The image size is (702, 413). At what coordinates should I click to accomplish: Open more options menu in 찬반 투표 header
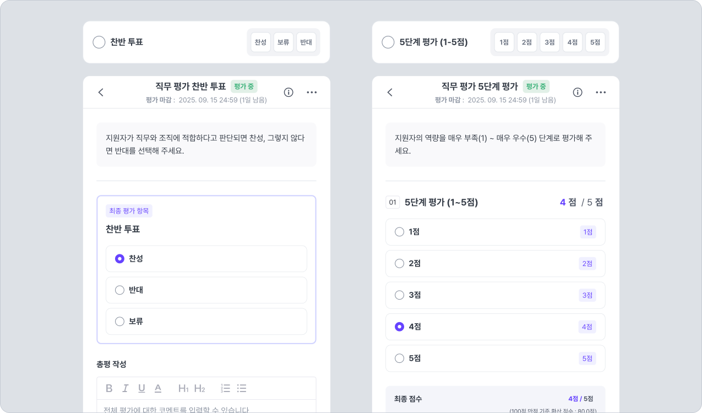coord(312,92)
